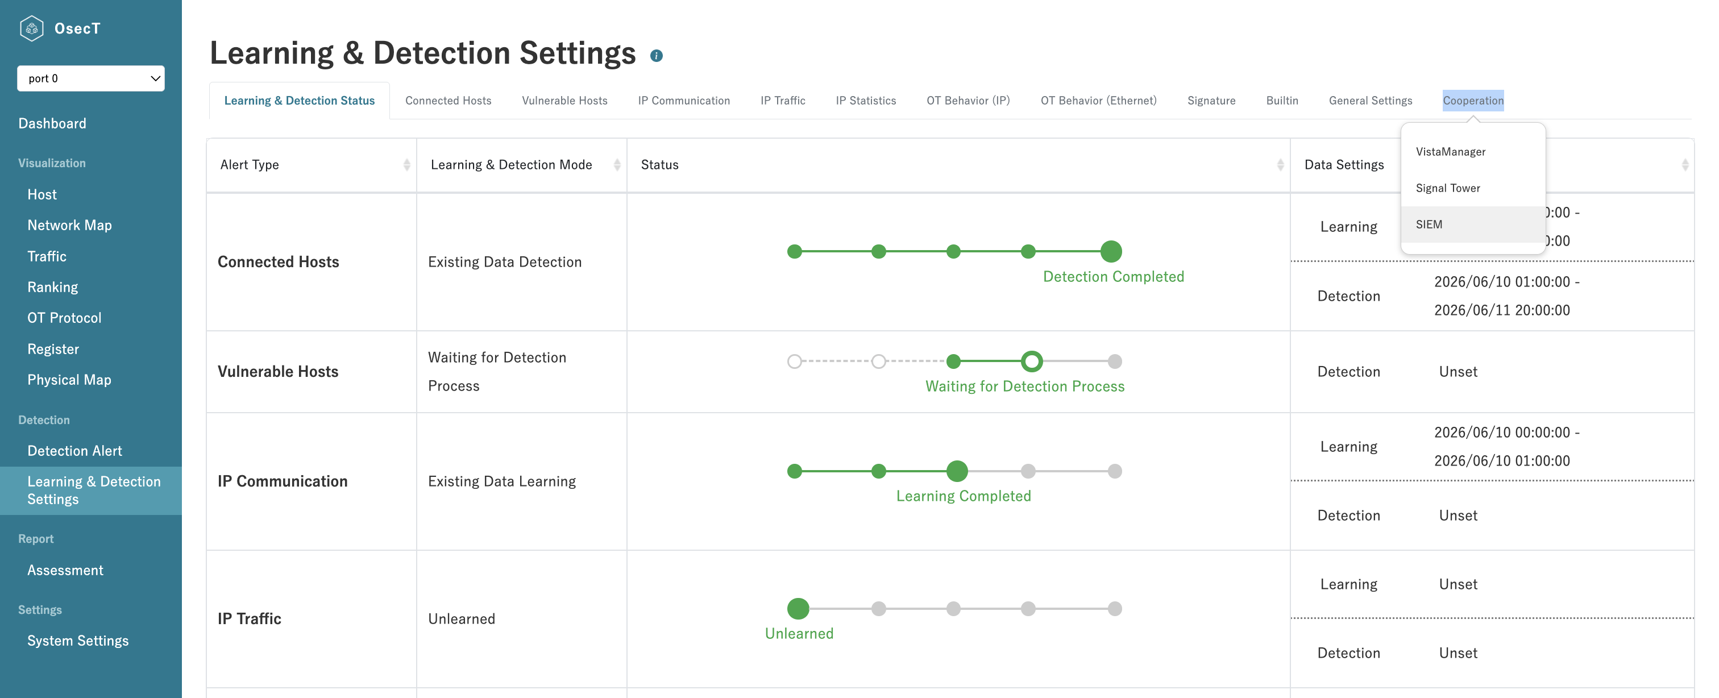This screenshot has width=1719, height=698.
Task: Select Signal Tower from Cooperation menu
Action: [1473, 188]
